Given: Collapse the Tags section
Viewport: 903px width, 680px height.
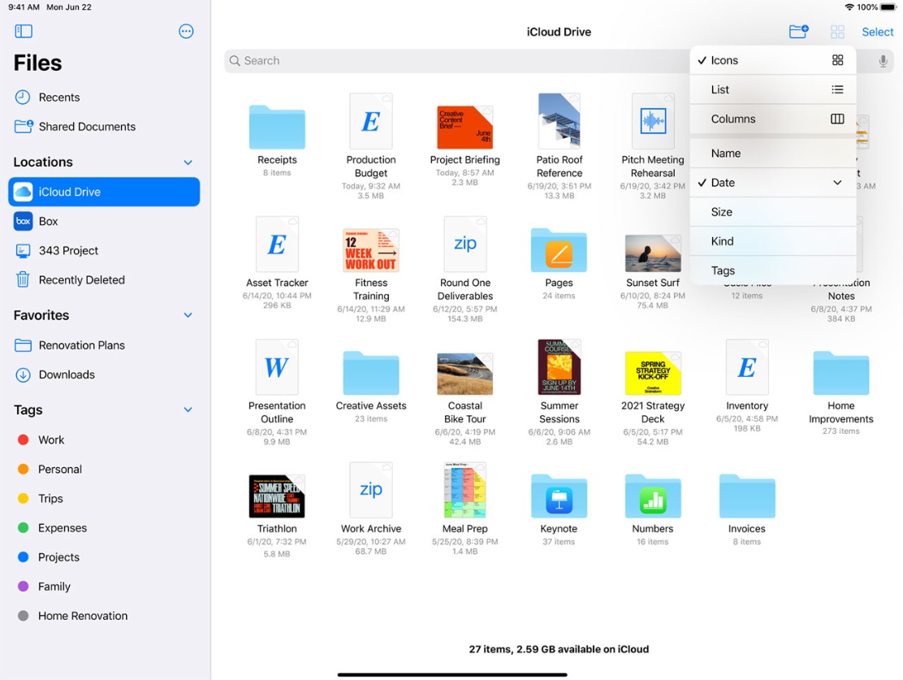Looking at the screenshot, I should 188,409.
